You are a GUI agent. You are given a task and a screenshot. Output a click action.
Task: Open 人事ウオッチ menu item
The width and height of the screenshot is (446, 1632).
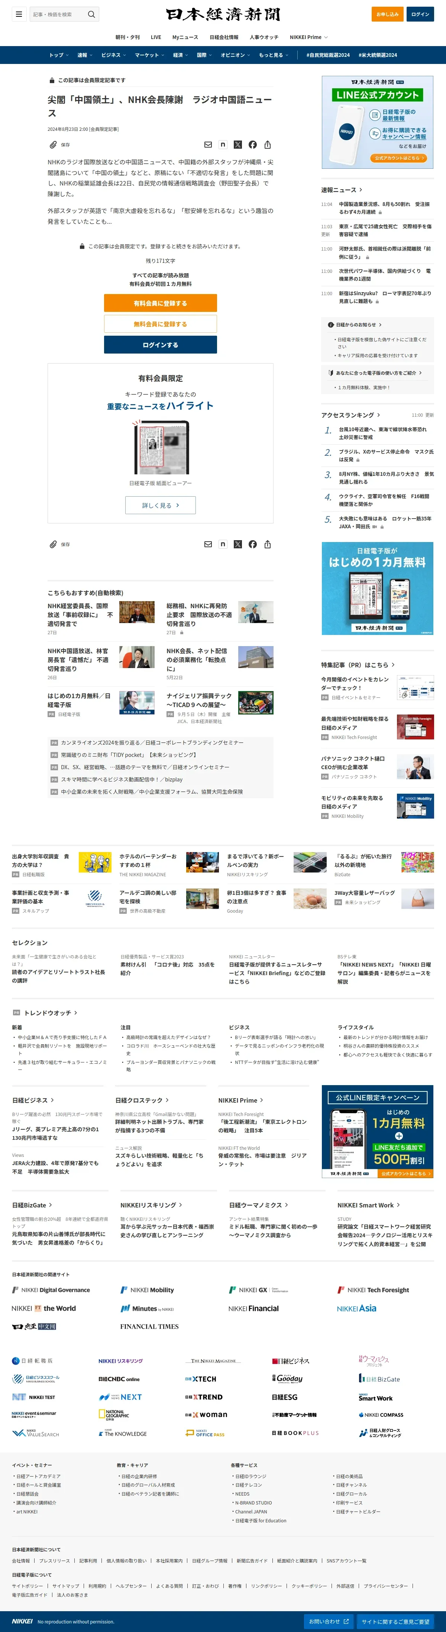tap(264, 38)
